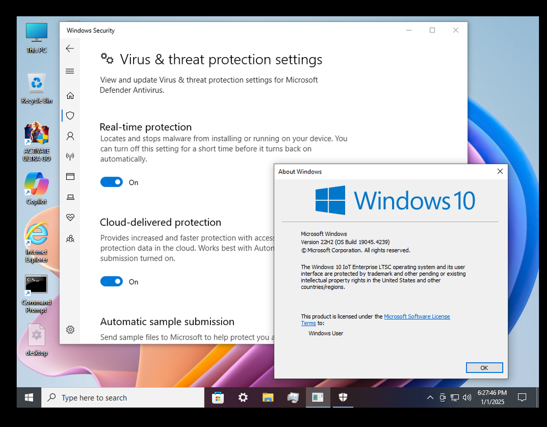Open the Device security laptop icon
547x427 pixels.
pos(70,197)
